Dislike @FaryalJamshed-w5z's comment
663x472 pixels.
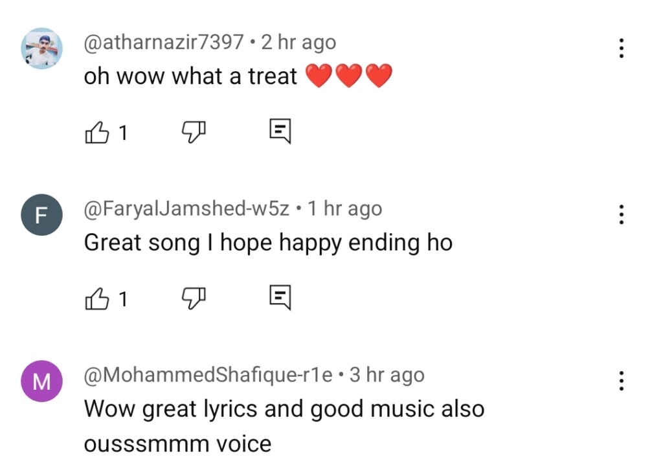(193, 298)
